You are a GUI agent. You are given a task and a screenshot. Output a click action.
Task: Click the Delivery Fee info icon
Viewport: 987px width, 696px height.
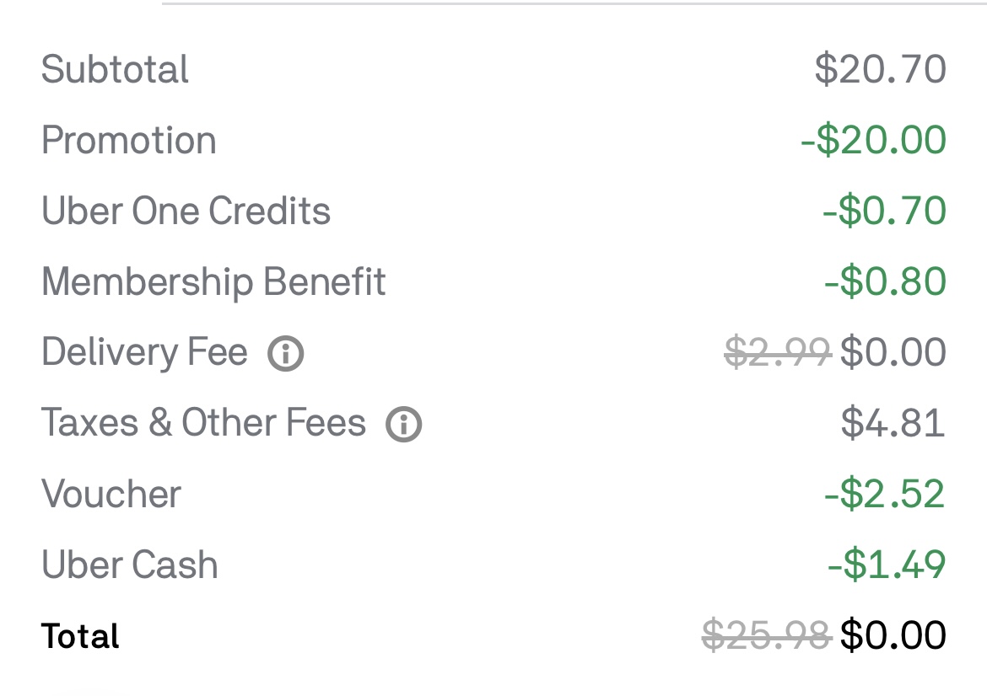point(286,354)
